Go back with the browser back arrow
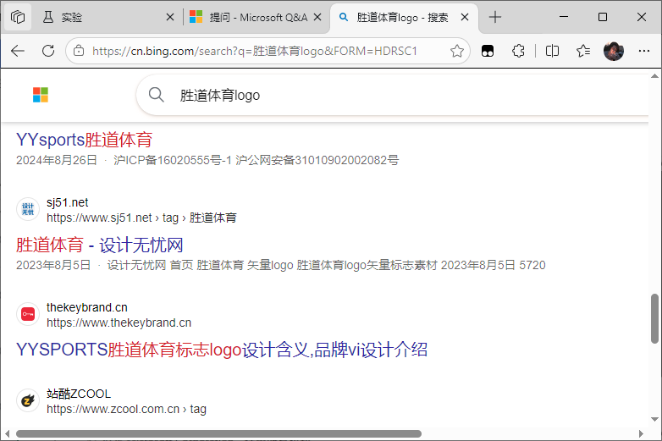This screenshot has height=441, width=662. click(18, 51)
